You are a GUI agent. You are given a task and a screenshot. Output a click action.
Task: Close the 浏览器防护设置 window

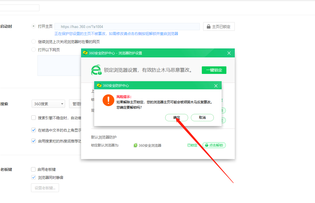click(229, 53)
